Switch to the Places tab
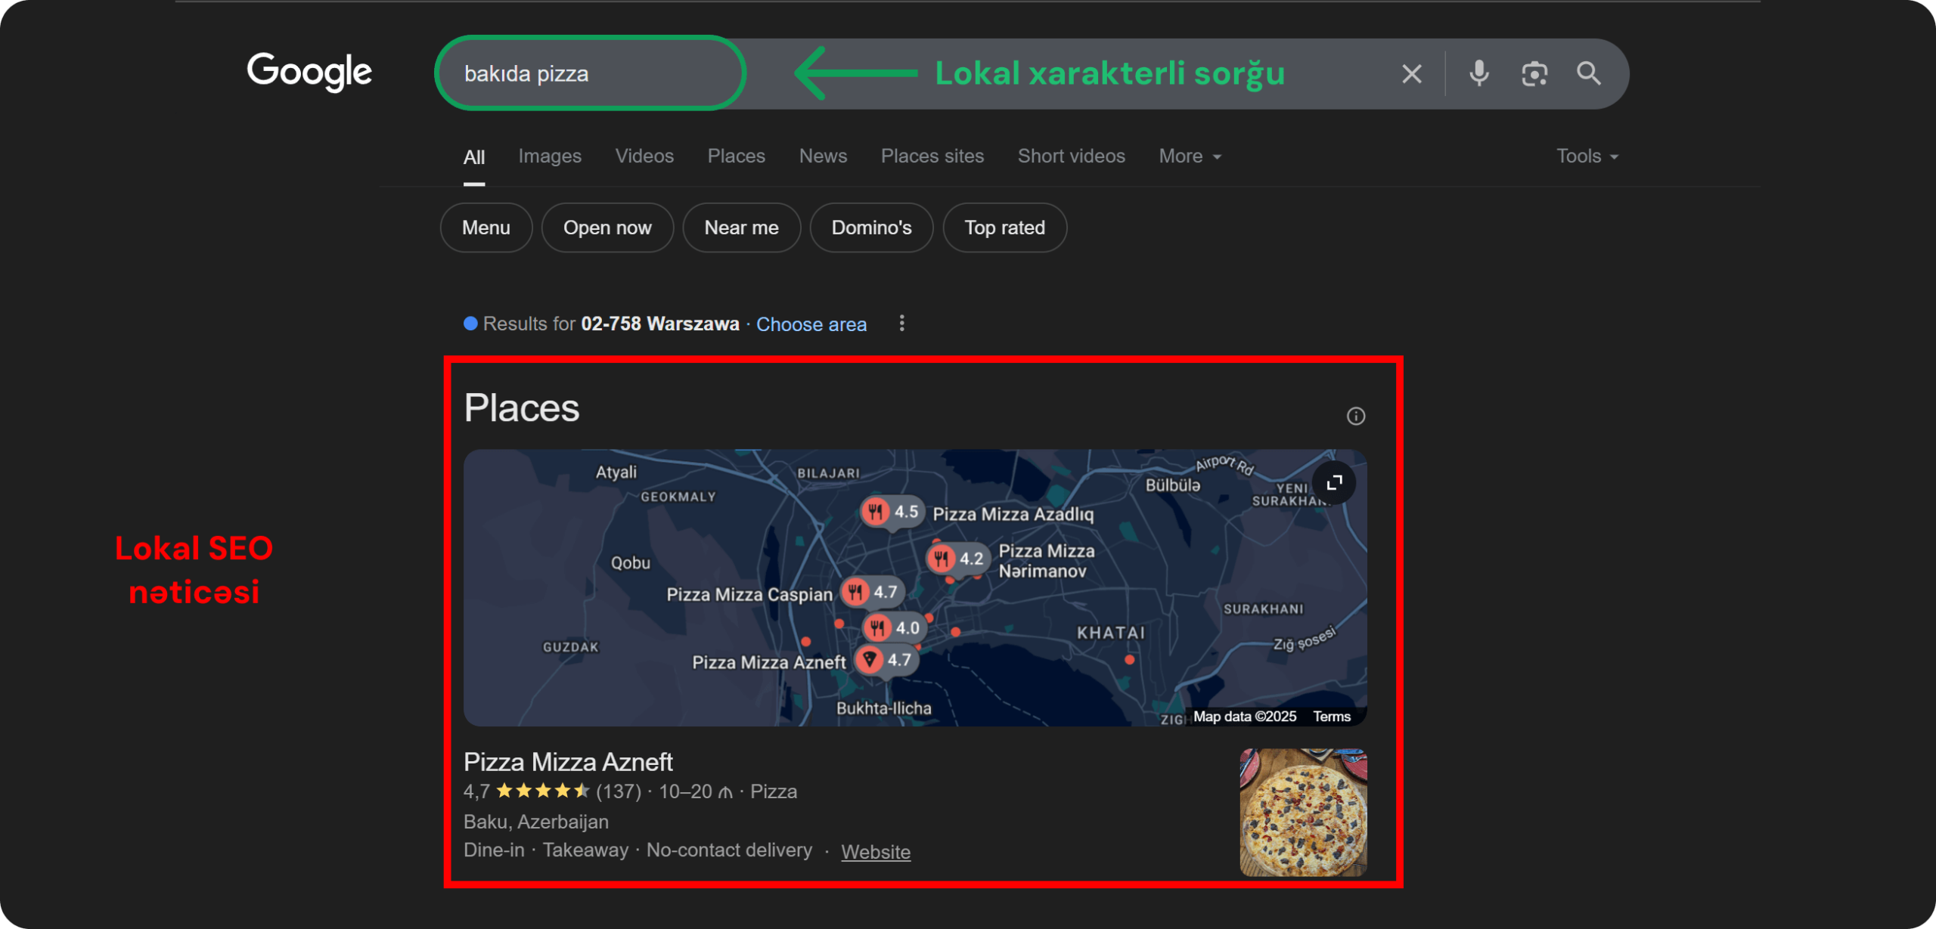The height and width of the screenshot is (929, 1936). [x=737, y=156]
